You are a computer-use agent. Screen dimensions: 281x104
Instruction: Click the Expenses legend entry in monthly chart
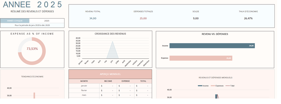(217, 86)
